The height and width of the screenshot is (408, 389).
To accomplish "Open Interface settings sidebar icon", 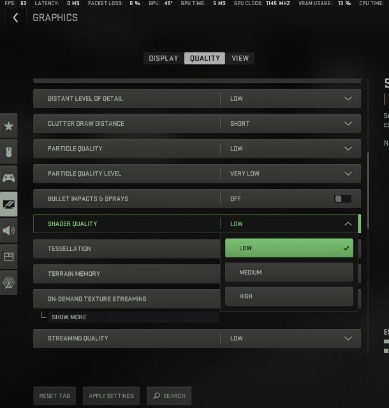I will click(x=9, y=257).
